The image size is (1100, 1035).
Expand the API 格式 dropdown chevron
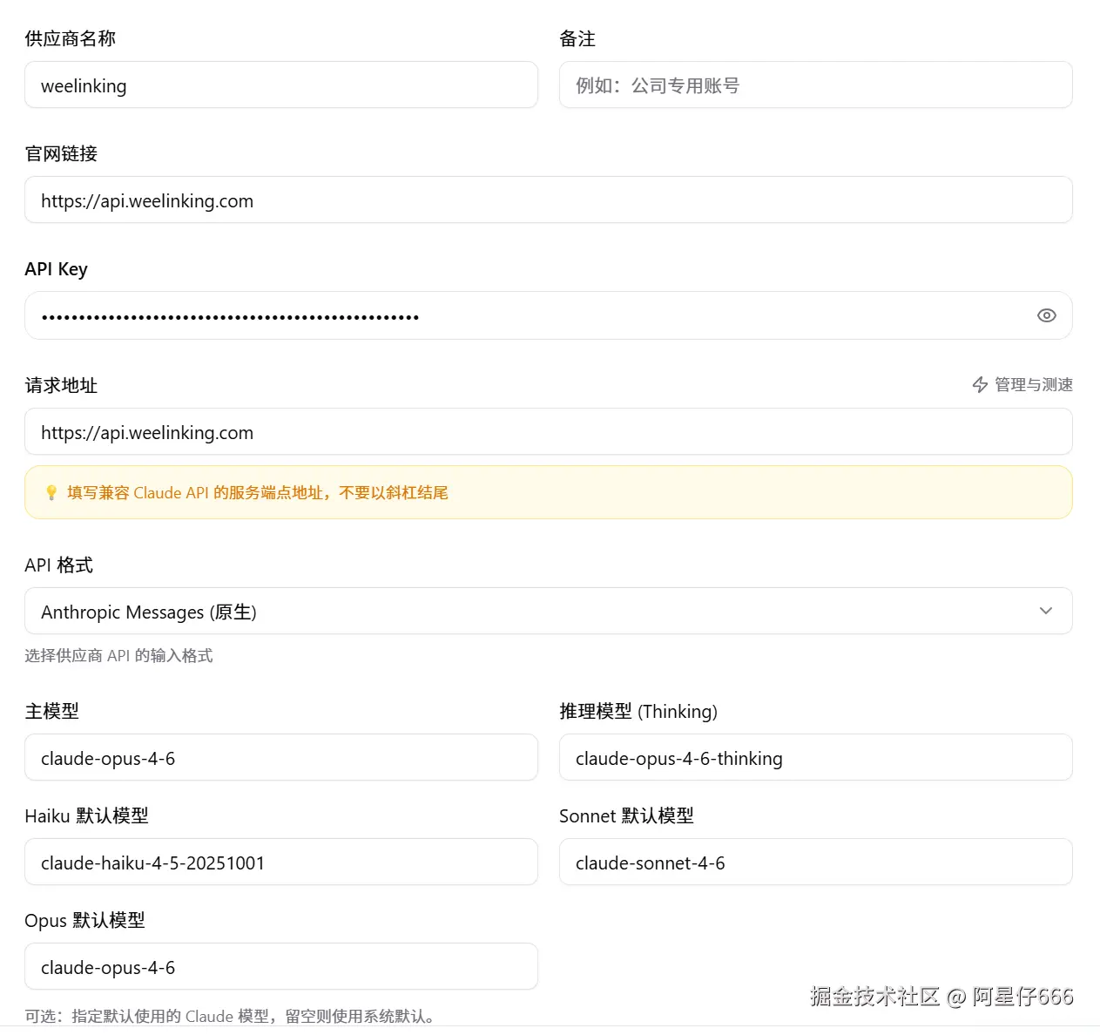click(1046, 611)
